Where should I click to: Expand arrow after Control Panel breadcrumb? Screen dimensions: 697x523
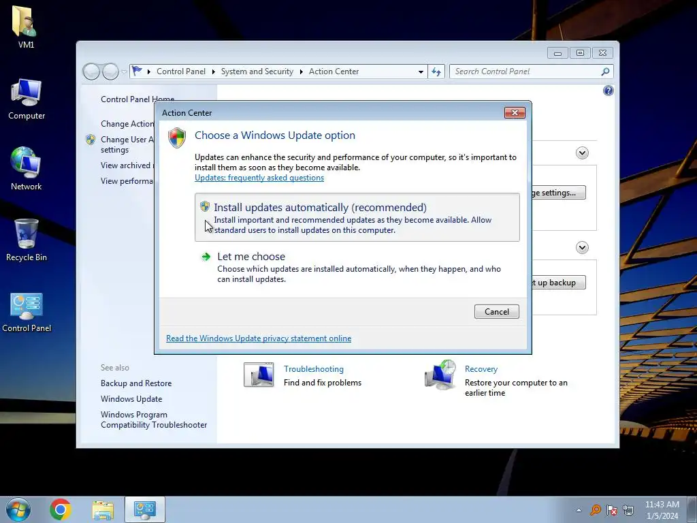coord(213,72)
